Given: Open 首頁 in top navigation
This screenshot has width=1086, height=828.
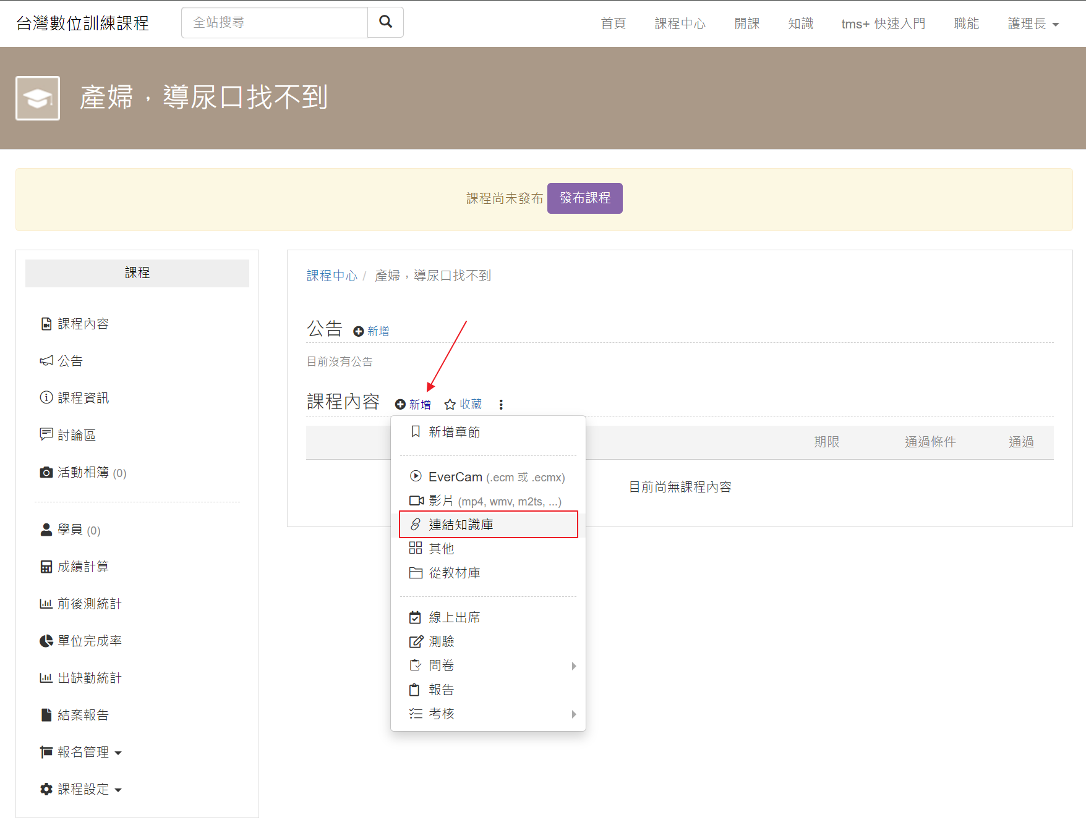Looking at the screenshot, I should [614, 23].
